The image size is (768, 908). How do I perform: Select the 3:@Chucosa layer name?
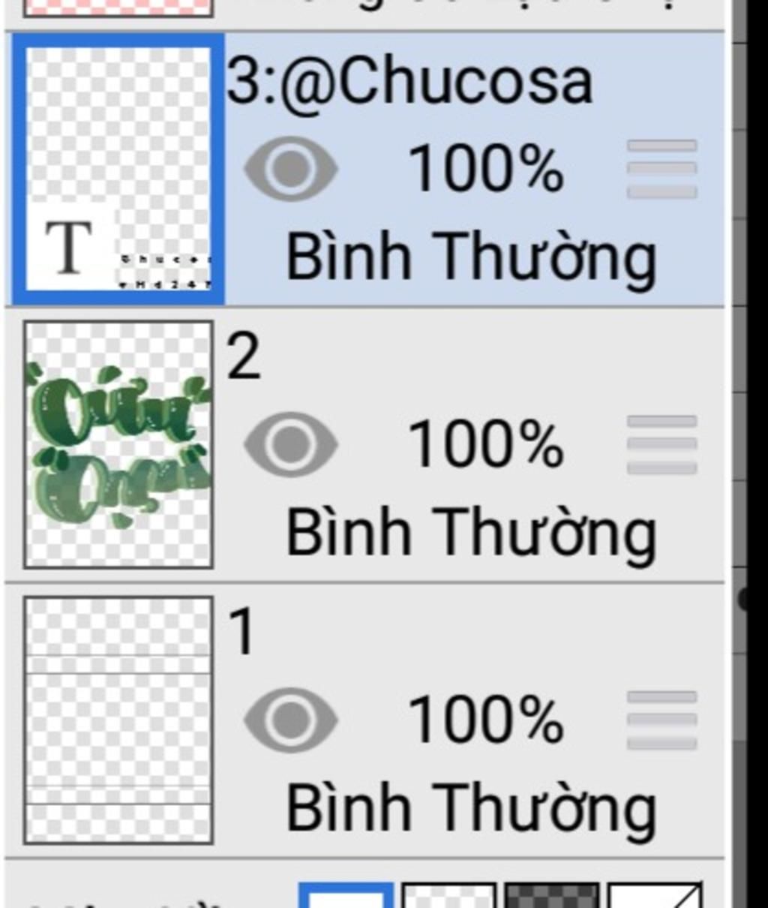point(409,84)
